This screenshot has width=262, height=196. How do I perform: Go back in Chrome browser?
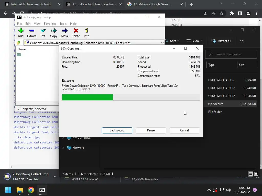click(6, 13)
